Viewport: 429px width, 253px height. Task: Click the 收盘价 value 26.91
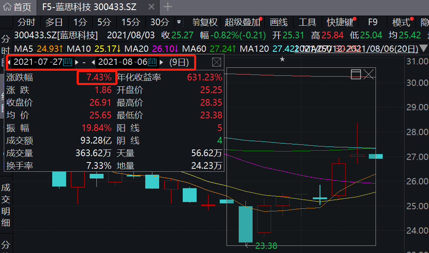[100, 103]
